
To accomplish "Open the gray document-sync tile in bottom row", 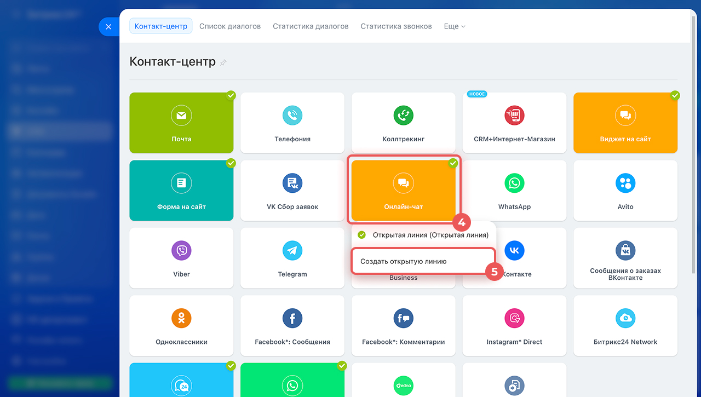I will click(x=514, y=380).
